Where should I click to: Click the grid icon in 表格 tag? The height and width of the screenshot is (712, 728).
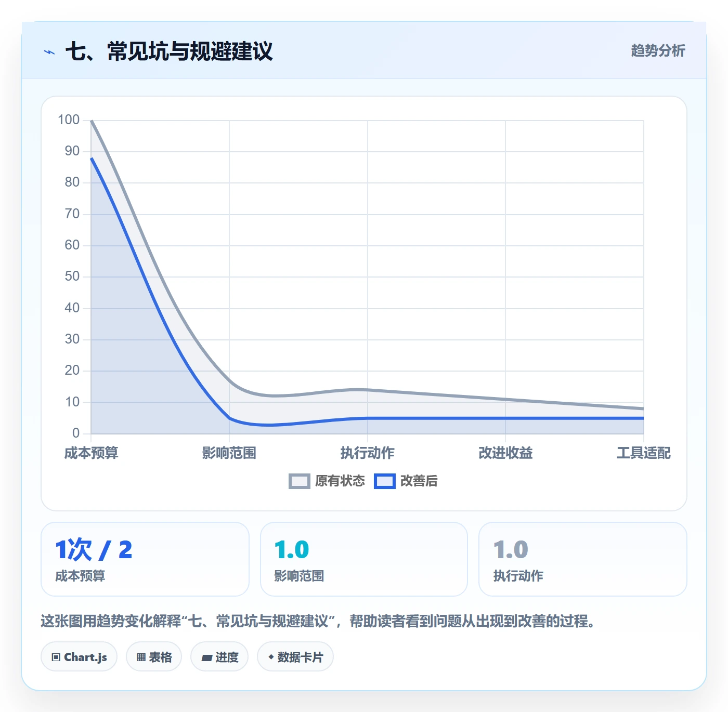tap(141, 657)
